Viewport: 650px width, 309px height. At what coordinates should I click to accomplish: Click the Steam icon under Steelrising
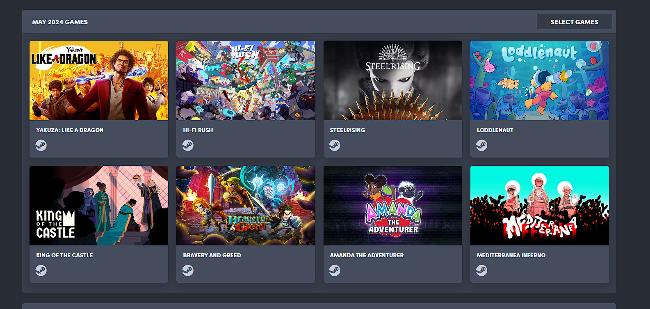pyautogui.click(x=335, y=145)
